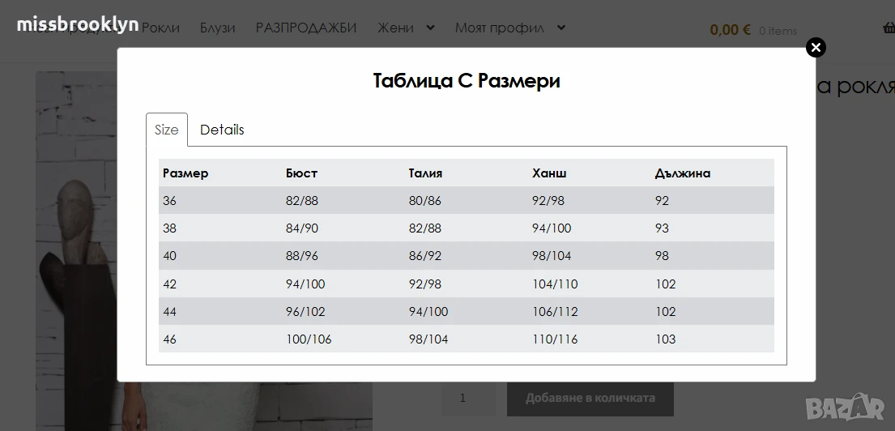This screenshot has height=431, width=895.
Task: Click the Размер column header
Action: click(185, 173)
